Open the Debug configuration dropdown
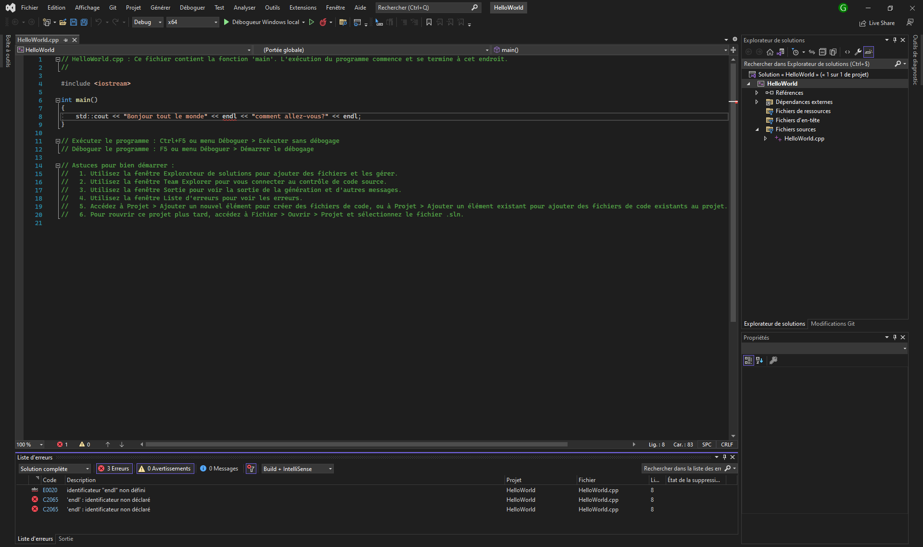This screenshot has width=923, height=547. (148, 22)
